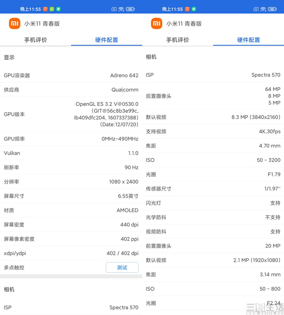Tap the 闪光灯 row label
This screenshot has width=284, height=315.
tap(153, 203)
